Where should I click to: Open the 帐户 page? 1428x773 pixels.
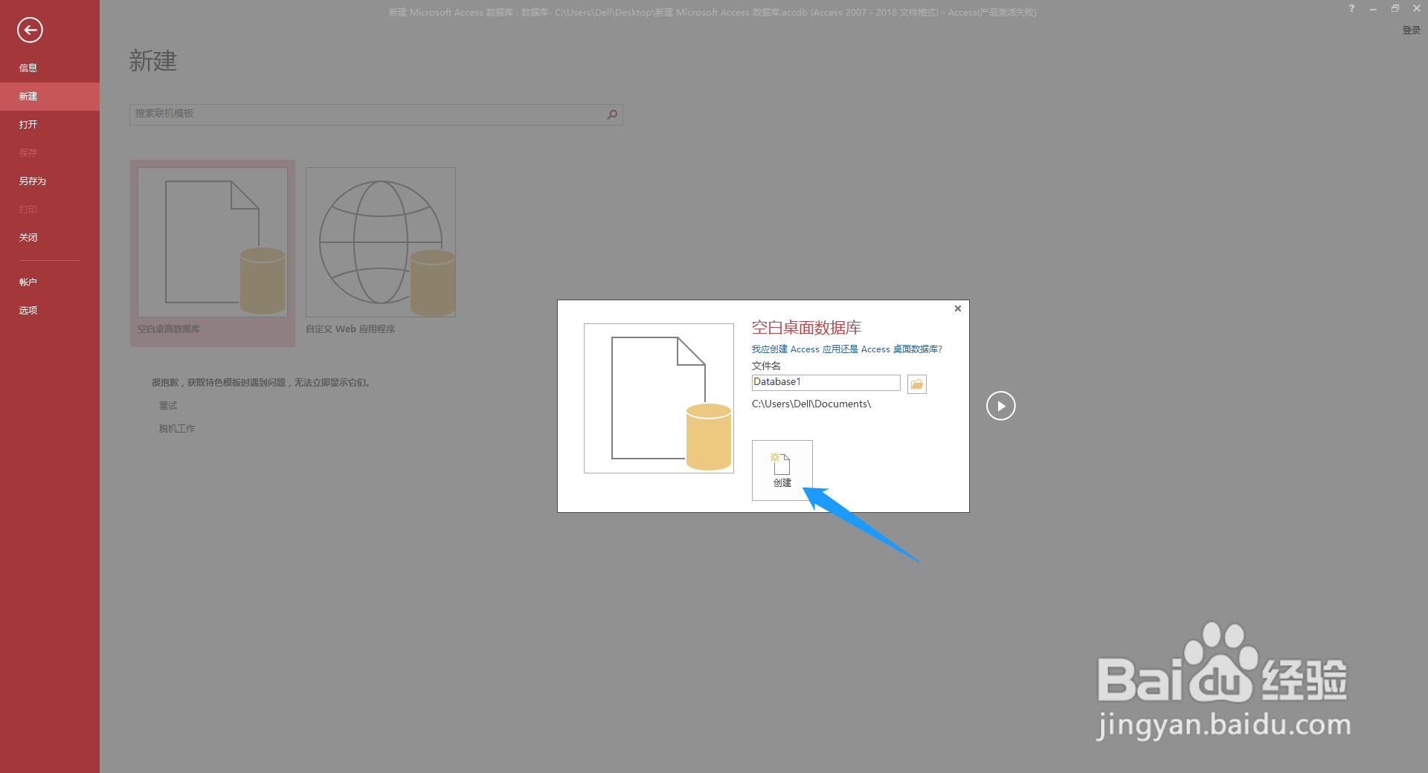coord(50,282)
